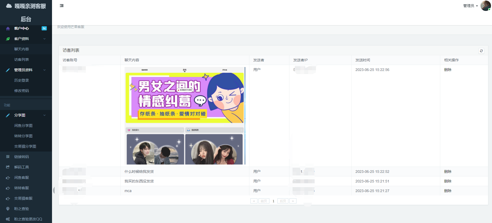The image size is (492, 223).
Task: Open 修改密码 in the sidebar
Action: 22,91
